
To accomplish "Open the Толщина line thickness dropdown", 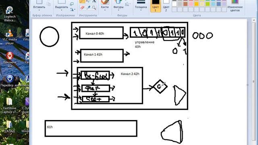I will 141,10.
